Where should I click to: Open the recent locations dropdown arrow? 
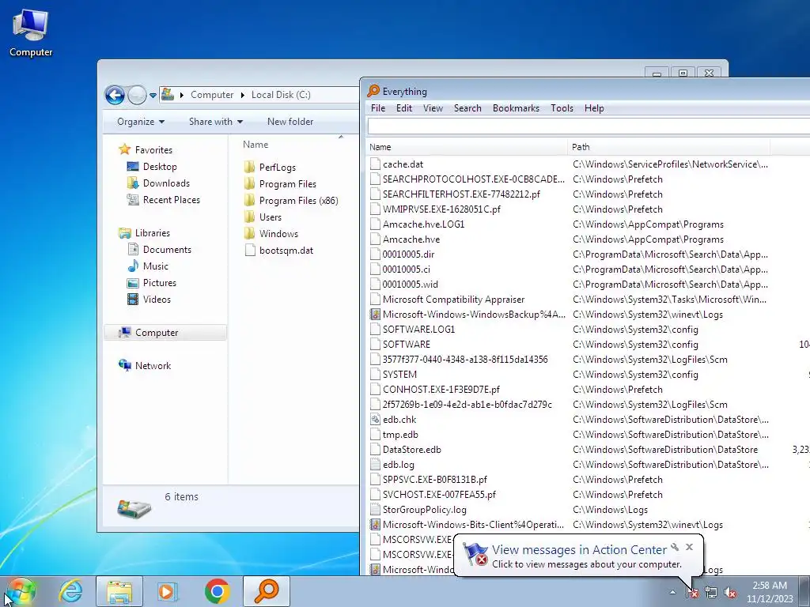pyautogui.click(x=153, y=96)
